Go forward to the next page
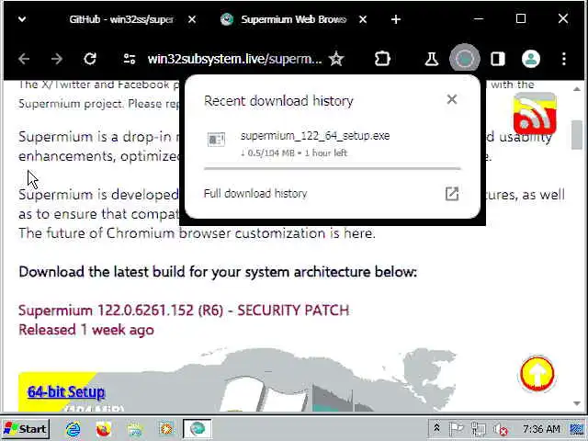 pyautogui.click(x=57, y=59)
